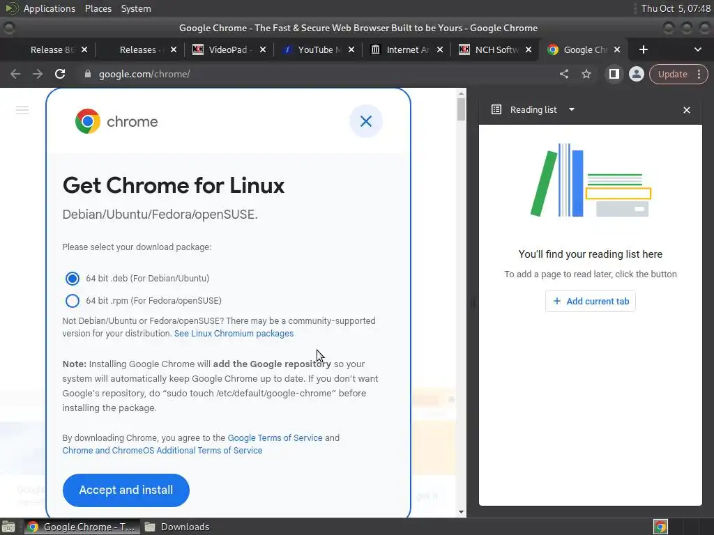
Task: Switch to the NCH Software tab
Action: coord(496,49)
